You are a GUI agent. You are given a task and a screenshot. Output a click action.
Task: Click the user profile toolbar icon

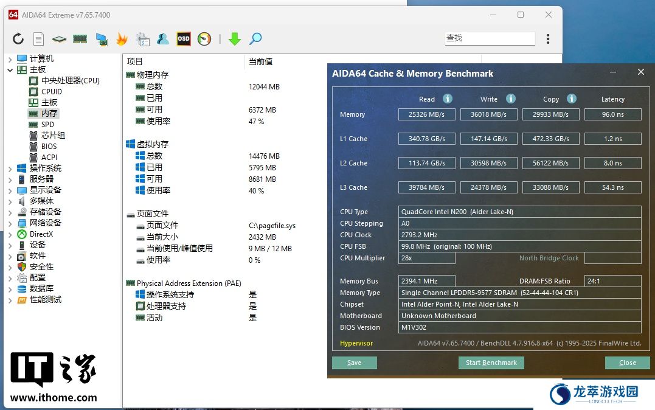pyautogui.click(x=163, y=39)
